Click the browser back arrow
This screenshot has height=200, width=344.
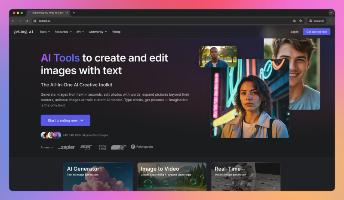point(13,21)
